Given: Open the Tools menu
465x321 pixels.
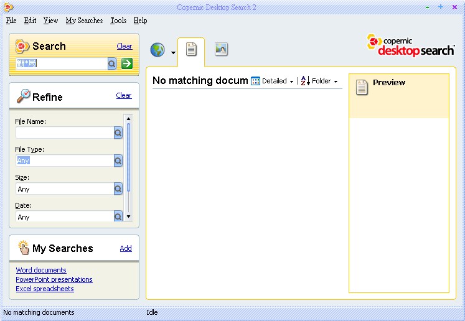Looking at the screenshot, I should tap(118, 21).
